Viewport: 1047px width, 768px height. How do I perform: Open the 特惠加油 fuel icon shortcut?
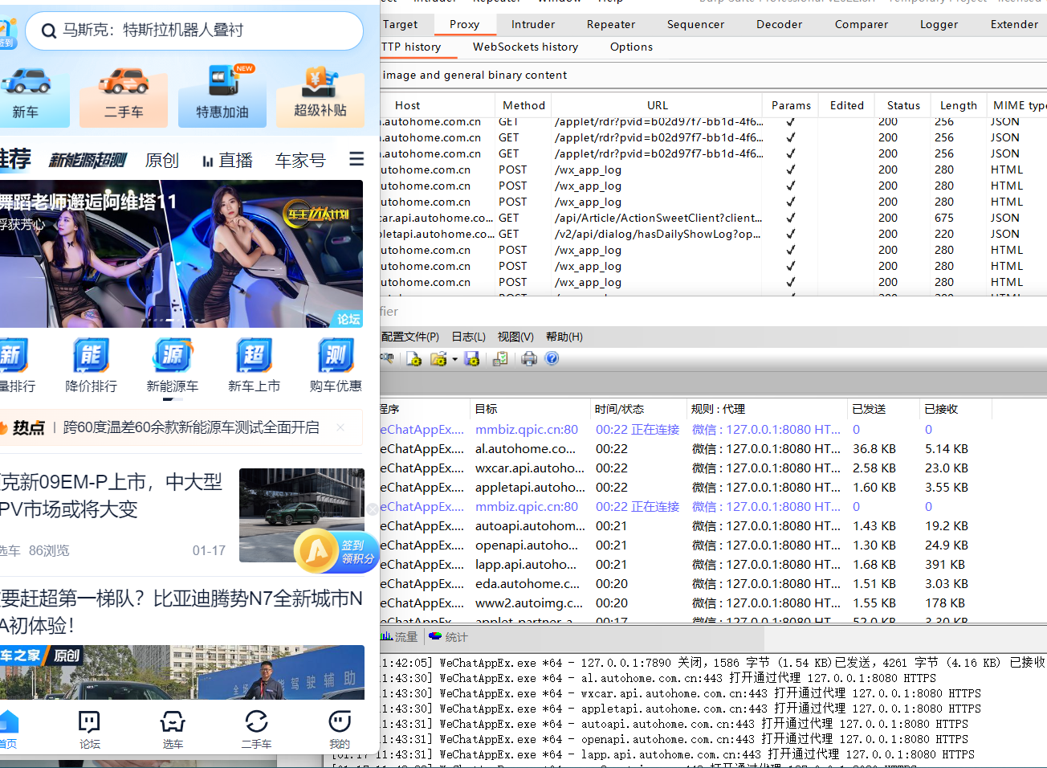point(222,93)
